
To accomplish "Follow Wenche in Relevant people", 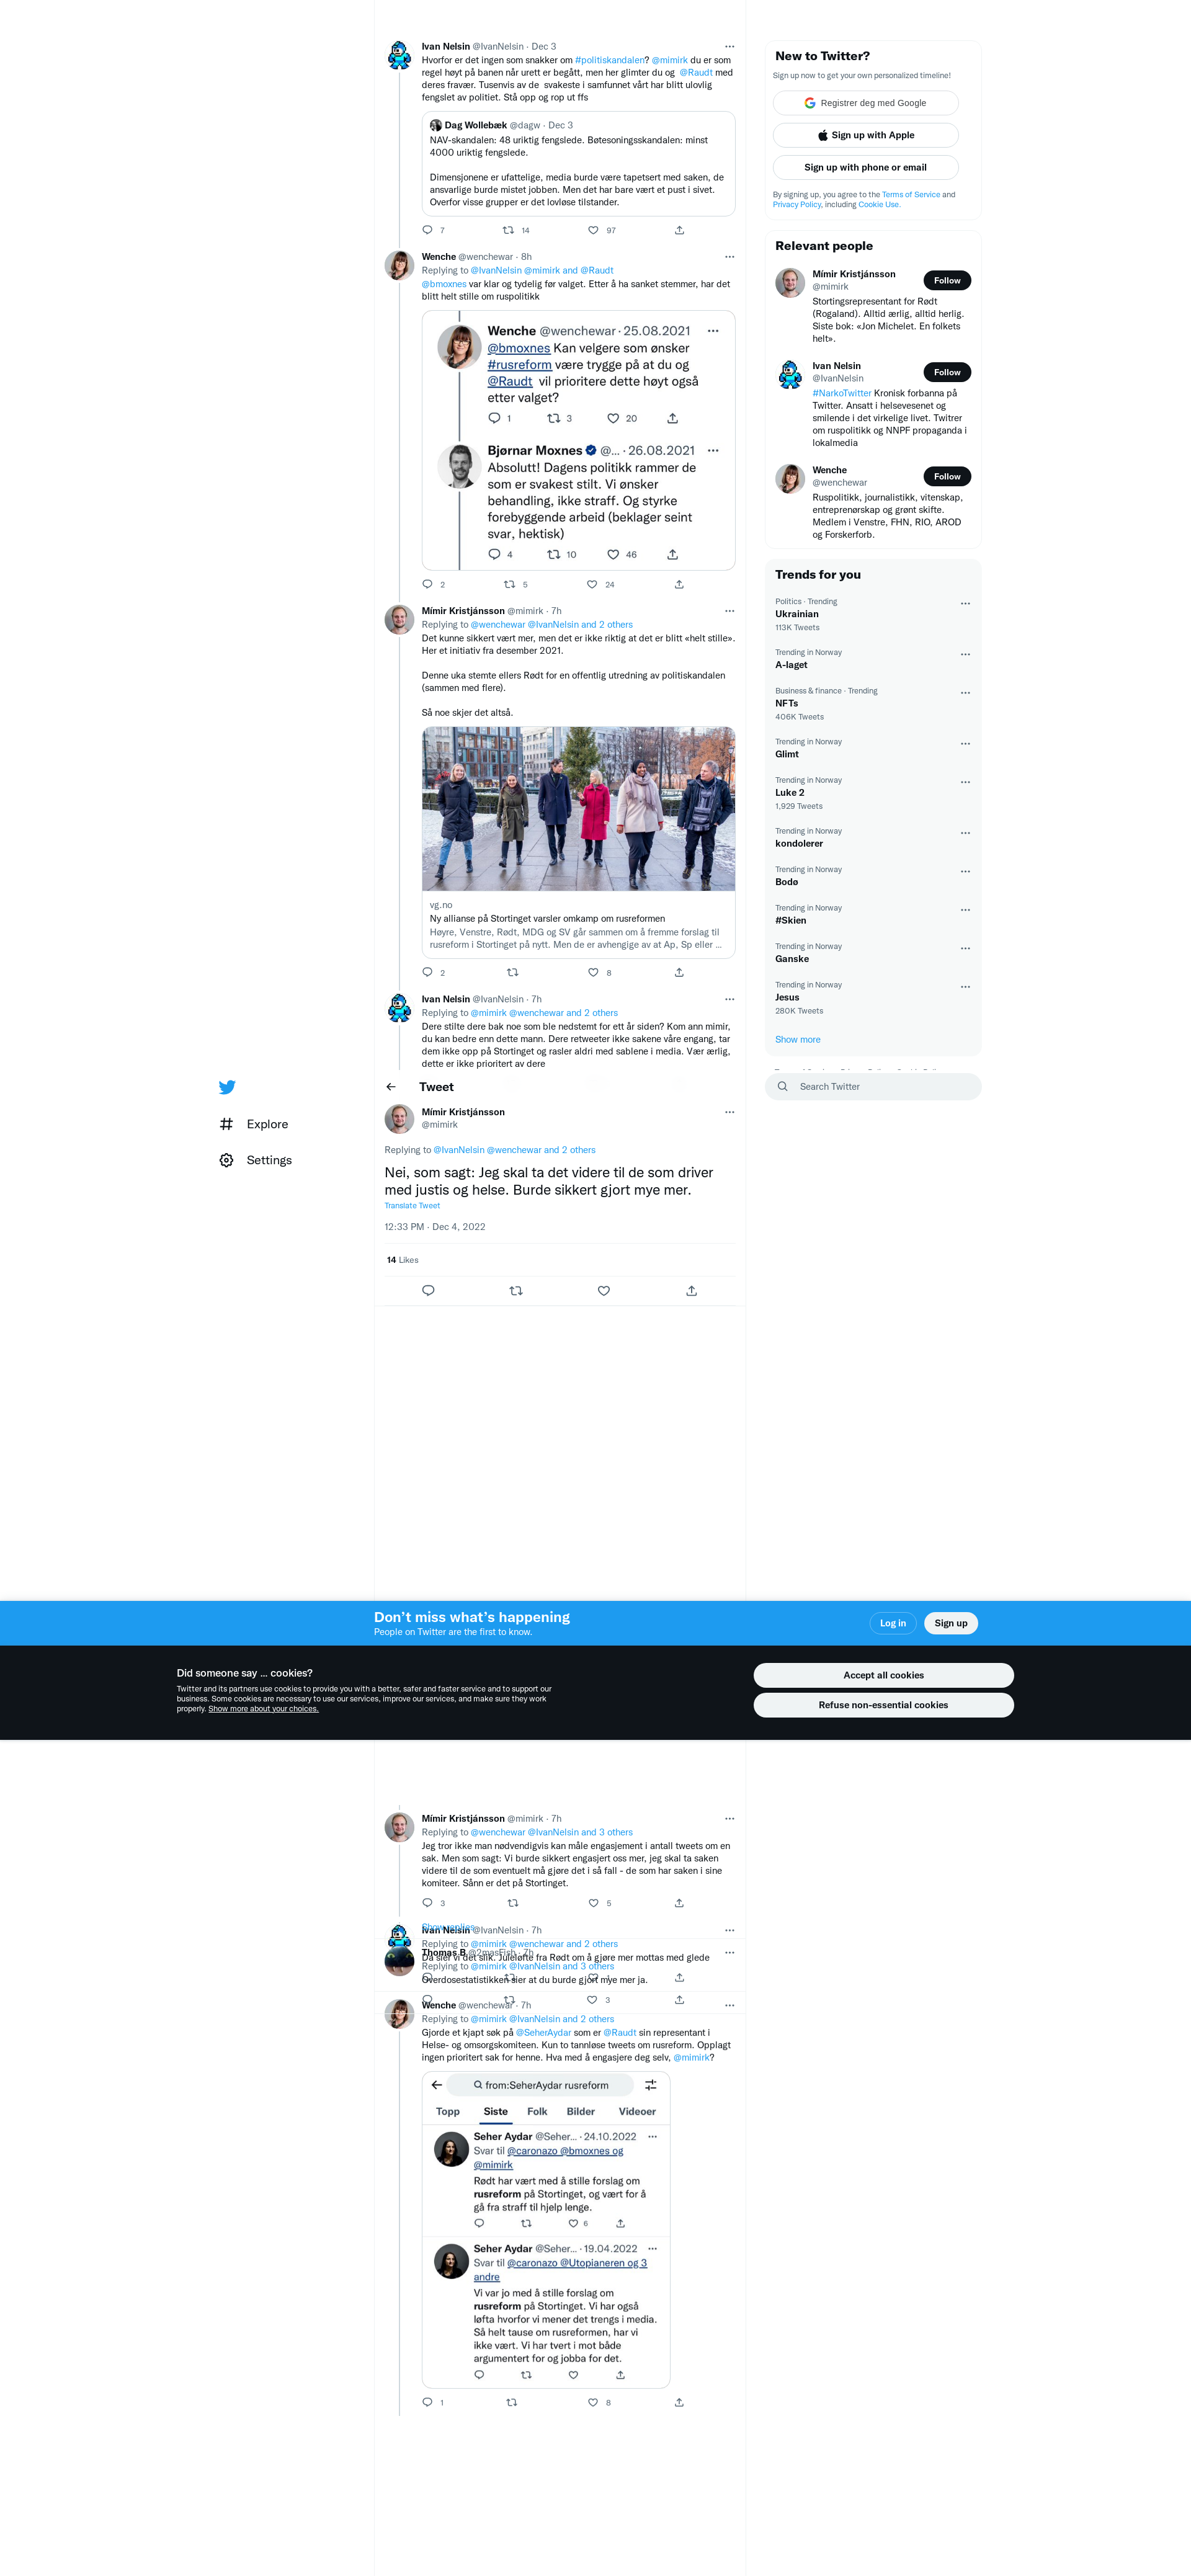I will 946,476.
